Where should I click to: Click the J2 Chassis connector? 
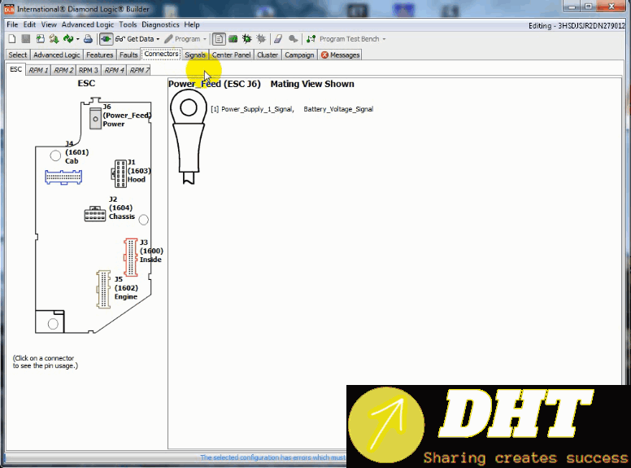pyautogui.click(x=95, y=214)
